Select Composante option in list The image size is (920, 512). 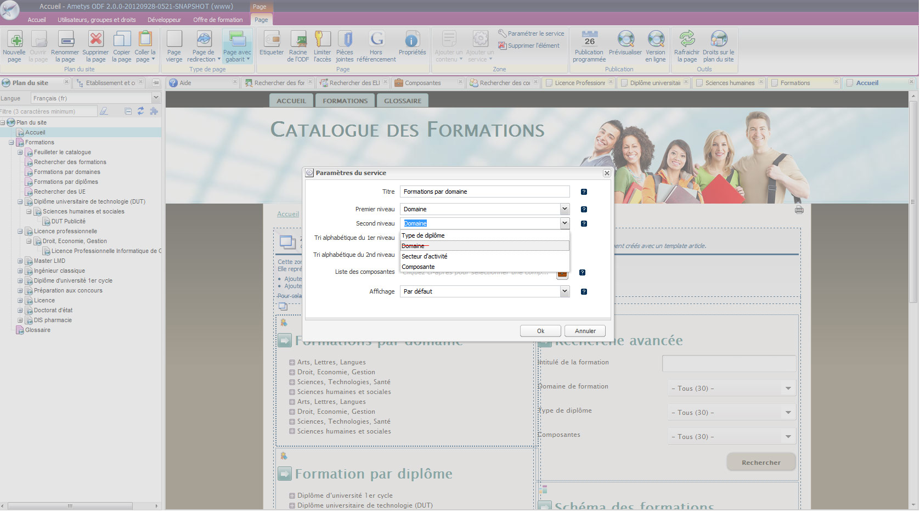click(485, 267)
